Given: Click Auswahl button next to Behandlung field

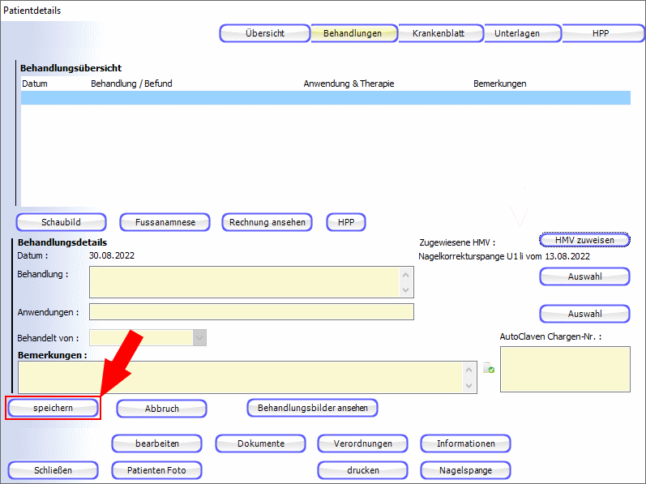Looking at the screenshot, I should (584, 276).
